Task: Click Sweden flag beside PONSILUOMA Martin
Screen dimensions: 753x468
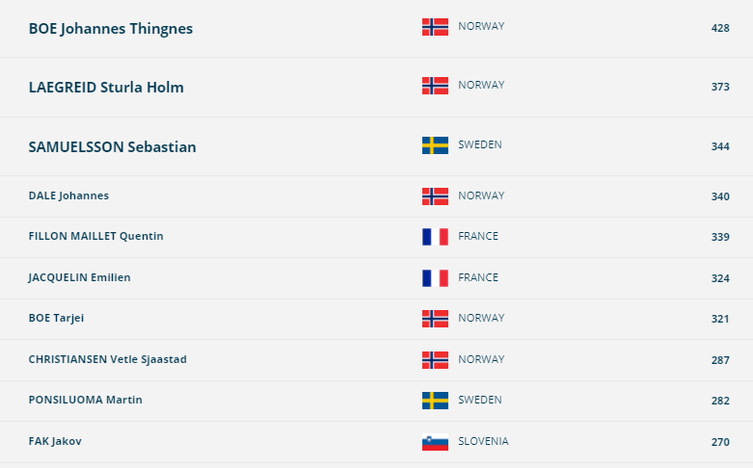Action: click(435, 401)
